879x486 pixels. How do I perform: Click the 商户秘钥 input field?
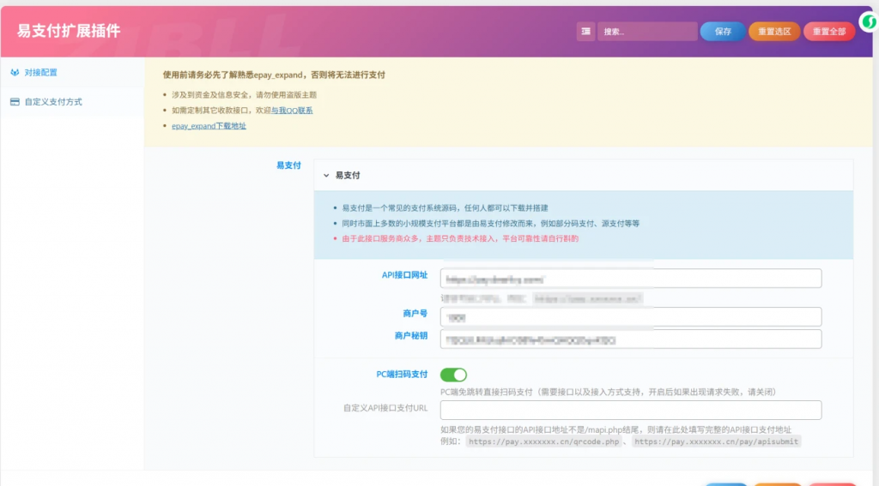click(x=630, y=339)
